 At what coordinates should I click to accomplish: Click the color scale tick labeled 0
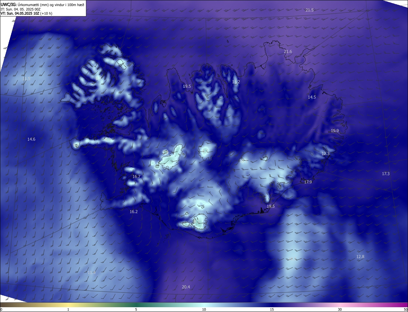(x=1, y=309)
